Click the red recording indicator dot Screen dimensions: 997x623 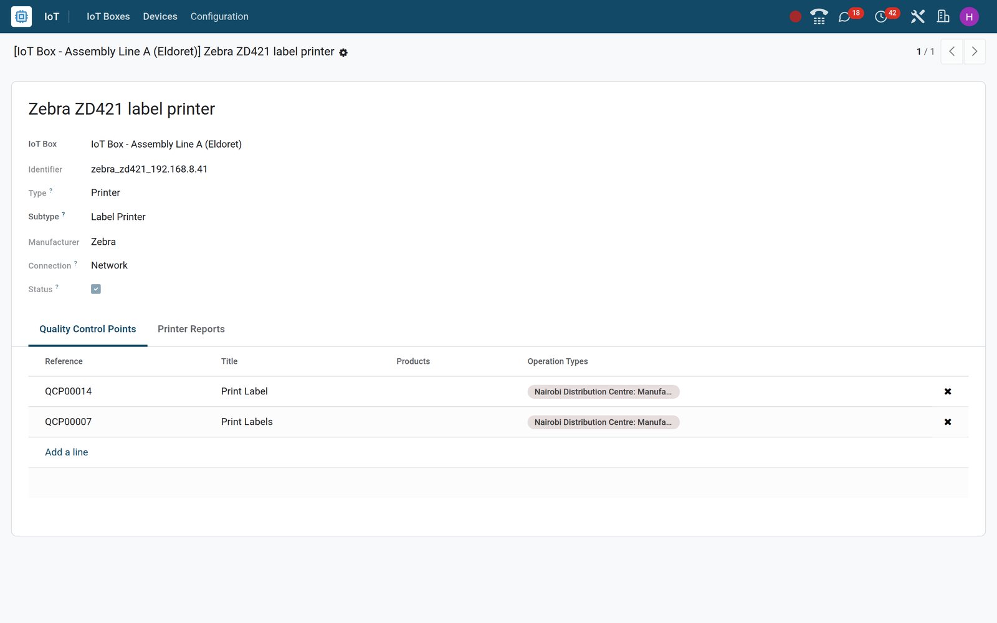tap(795, 17)
